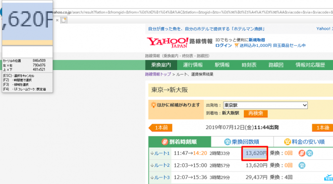Click the 2019年07月12日(金)11:44出発 date text
333x184 pixels.
point(242,128)
